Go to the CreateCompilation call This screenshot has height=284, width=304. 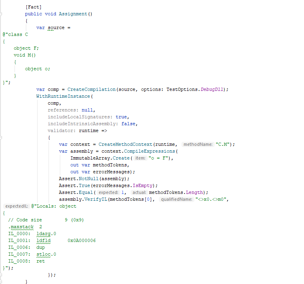[x=91, y=90]
